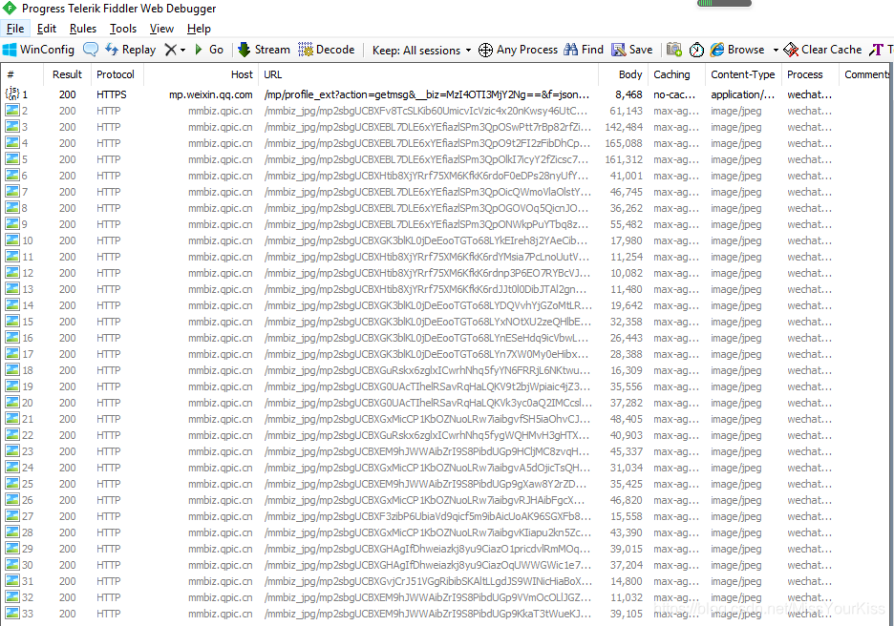Viewport: 894px width, 626px height.
Task: Click body size 41,001 in session 6
Action: 626,176
